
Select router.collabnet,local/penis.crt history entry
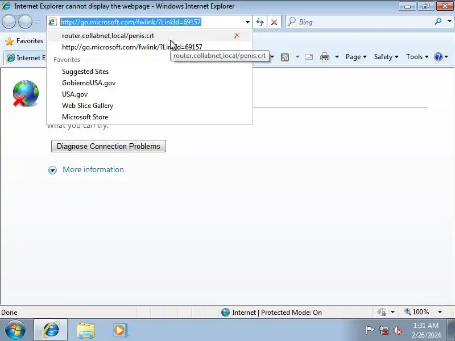tap(150, 36)
